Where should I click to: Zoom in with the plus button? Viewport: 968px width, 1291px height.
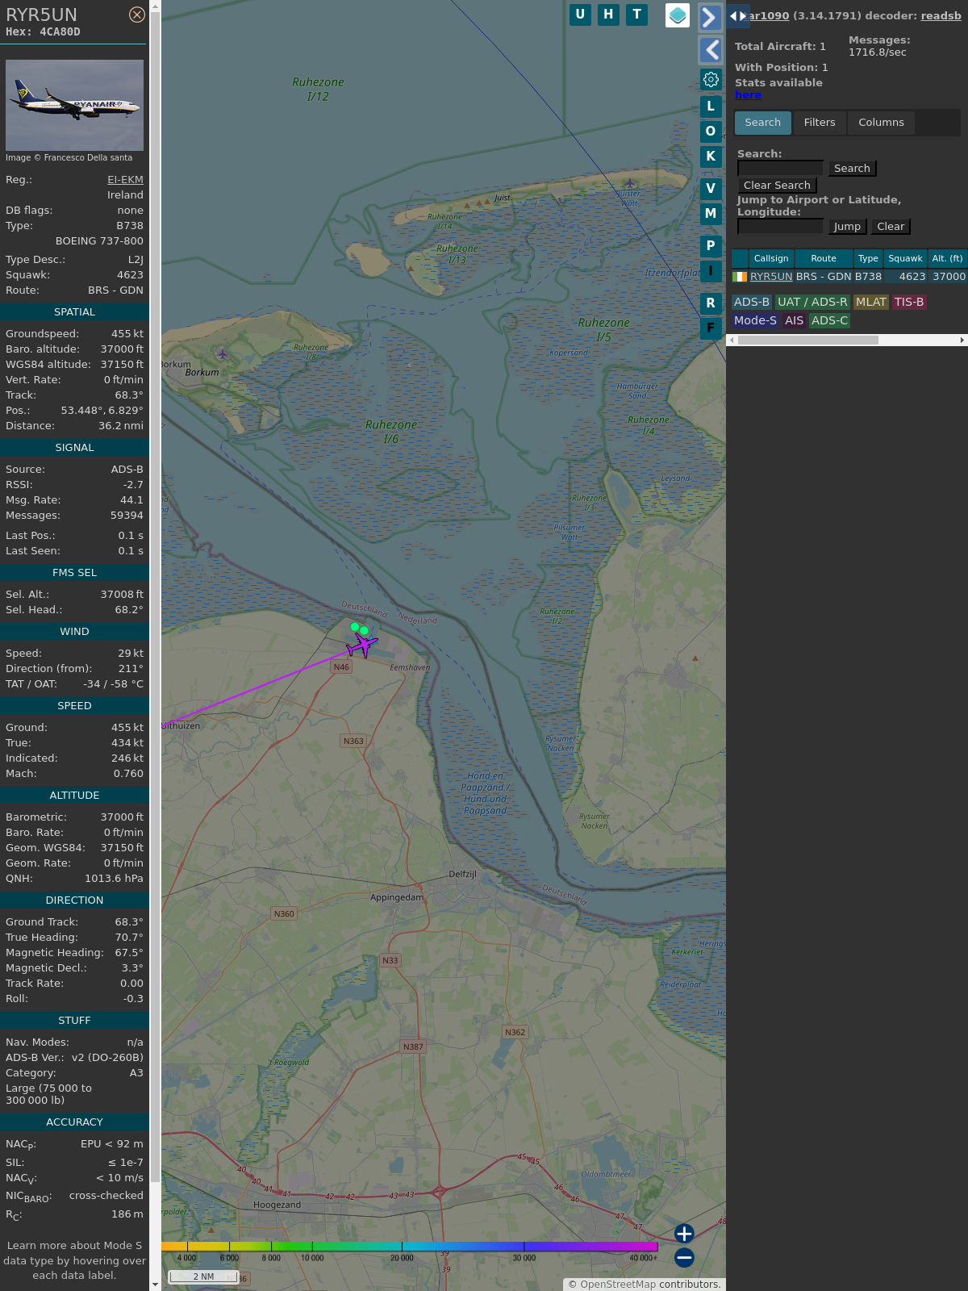tap(684, 1234)
